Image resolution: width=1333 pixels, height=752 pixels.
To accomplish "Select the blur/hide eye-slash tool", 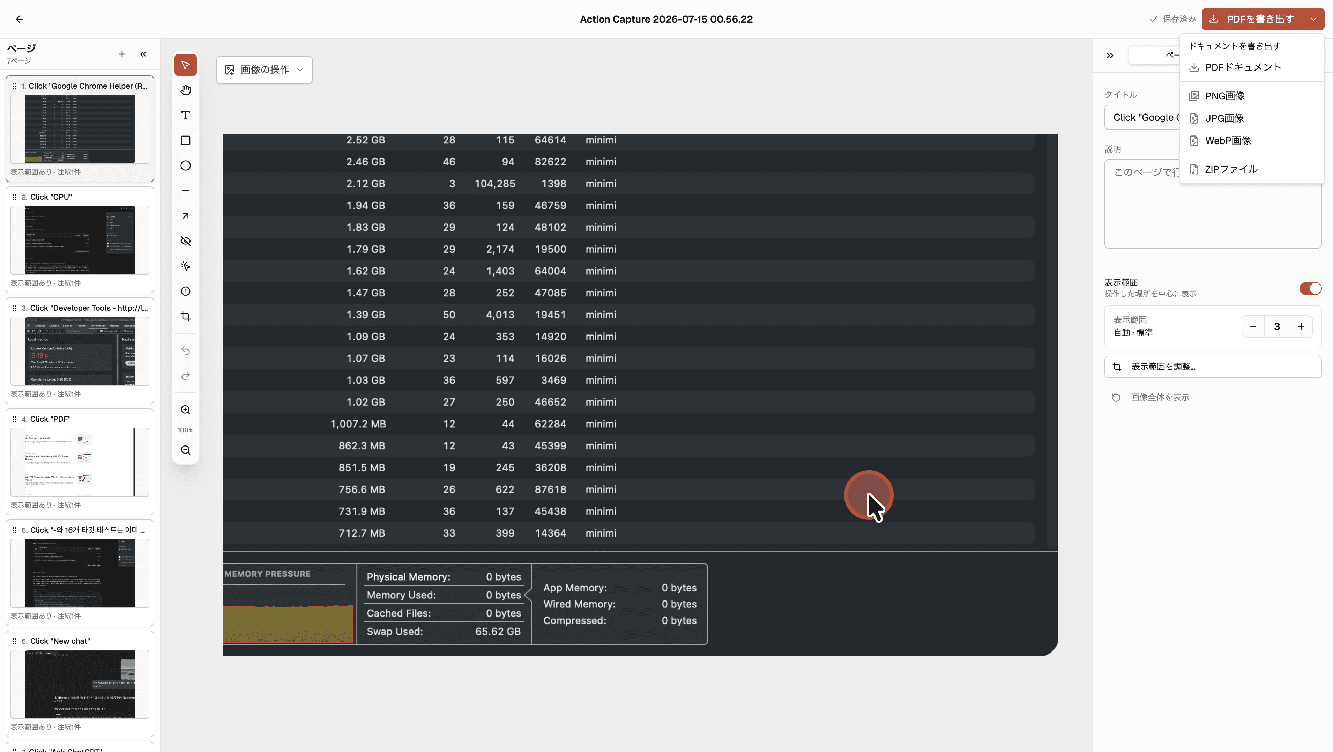I will [185, 241].
